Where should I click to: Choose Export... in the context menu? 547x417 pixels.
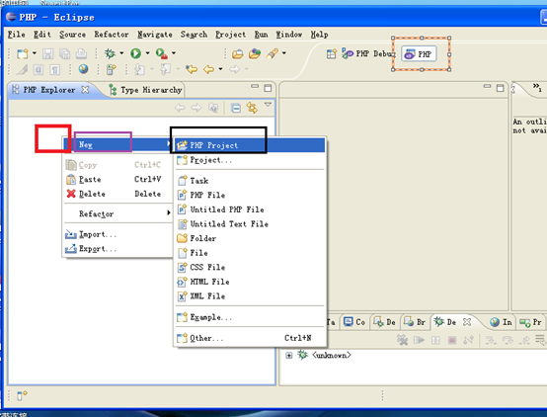pos(117,249)
